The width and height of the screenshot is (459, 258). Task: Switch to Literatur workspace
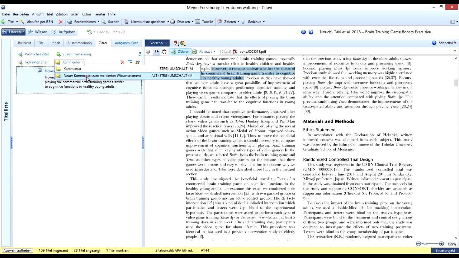[x=13, y=32]
